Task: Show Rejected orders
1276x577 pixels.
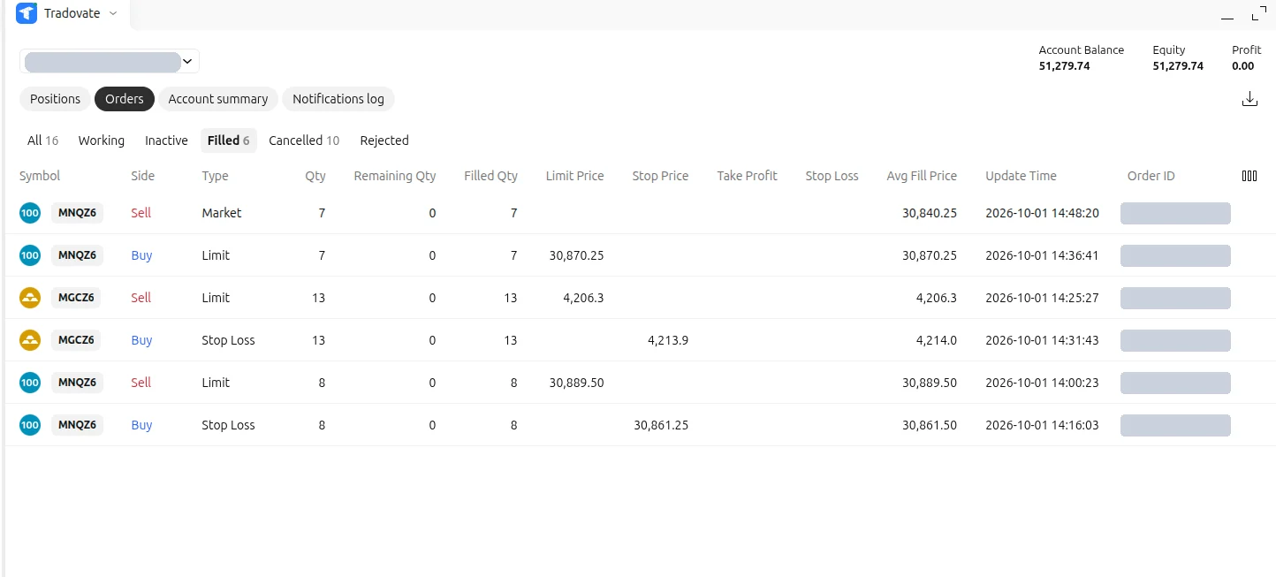Action: click(x=384, y=140)
